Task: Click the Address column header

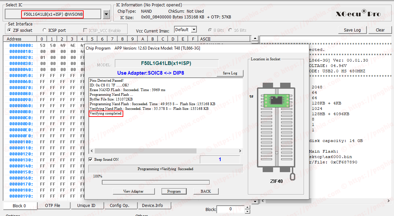Action: click(20, 39)
